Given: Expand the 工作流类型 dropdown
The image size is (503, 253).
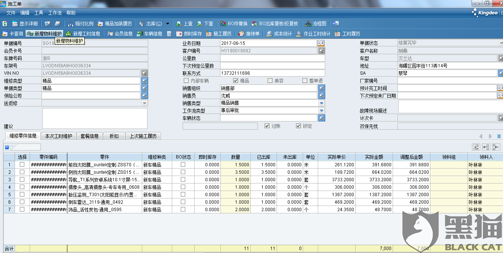Looking at the screenshot, I should pyautogui.click(x=321, y=111).
